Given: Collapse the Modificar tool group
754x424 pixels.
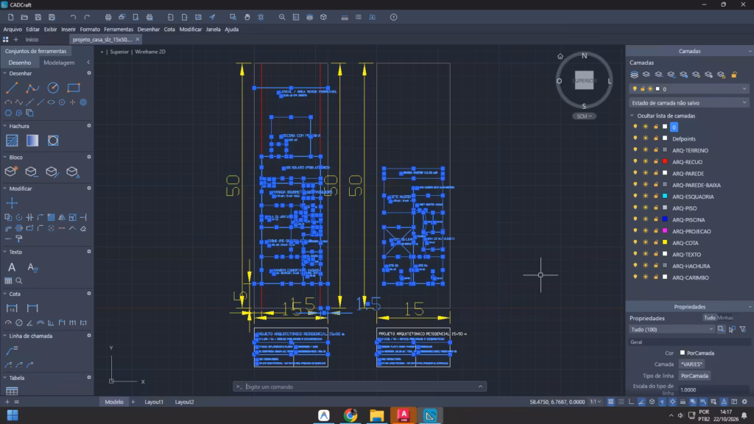Looking at the screenshot, I should pyautogui.click(x=5, y=188).
